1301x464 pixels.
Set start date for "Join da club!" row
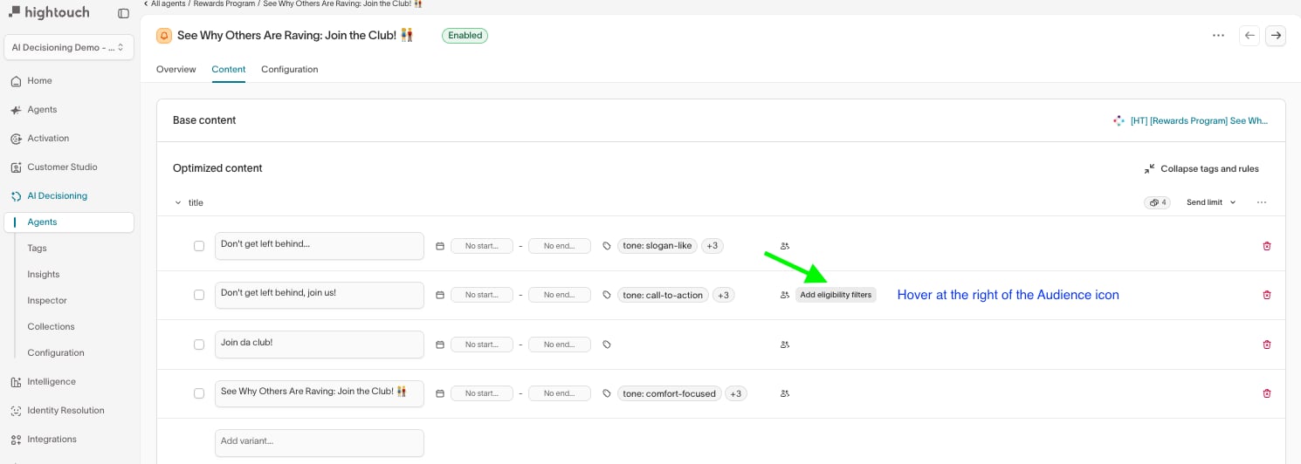[482, 345]
